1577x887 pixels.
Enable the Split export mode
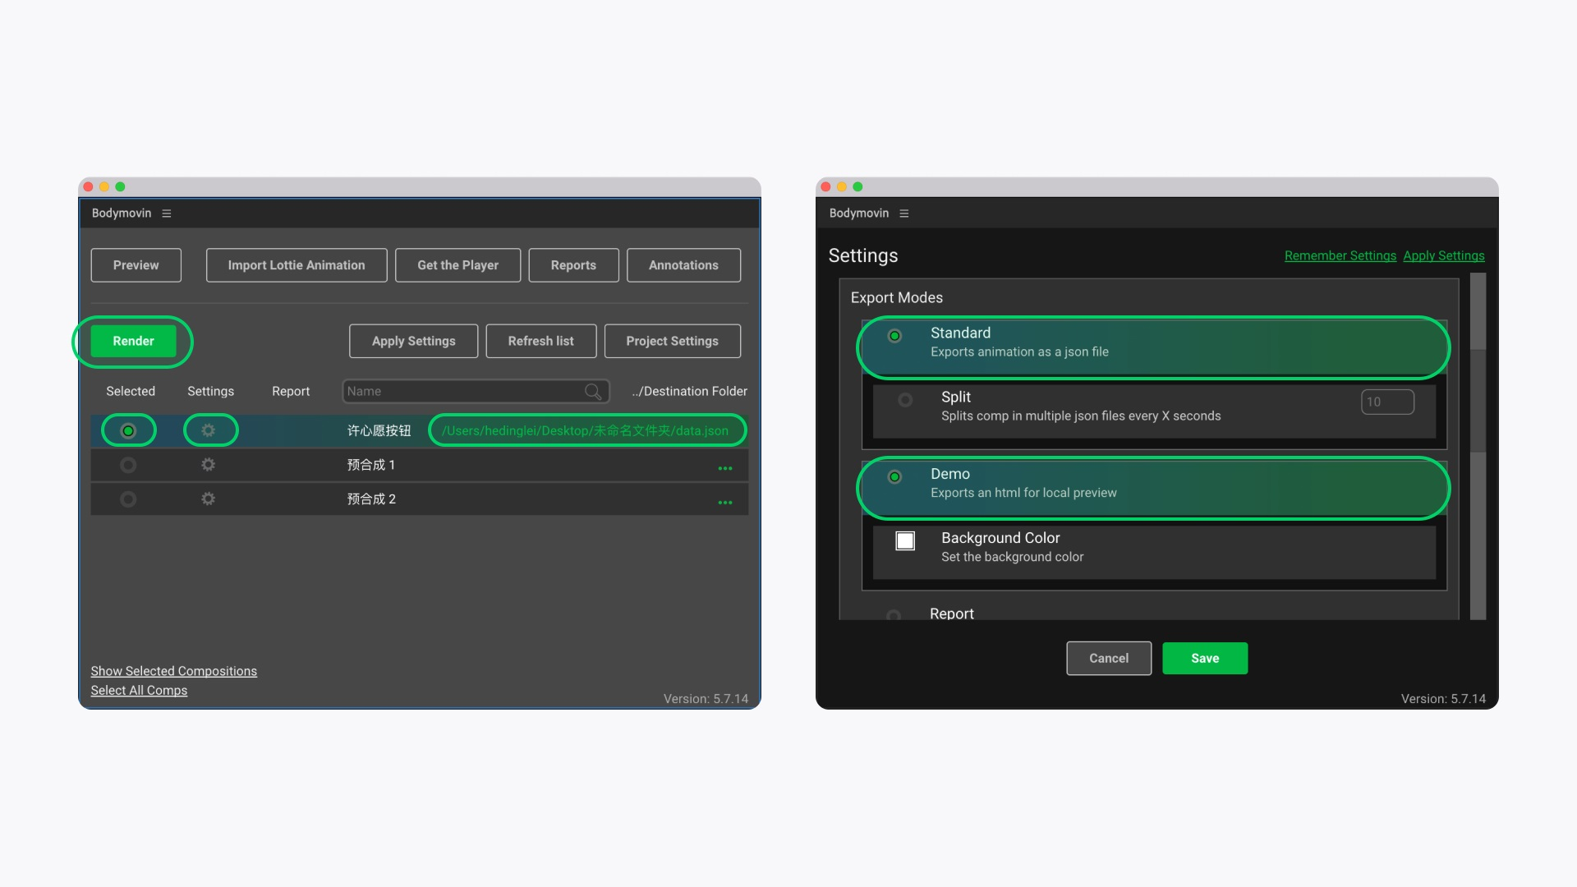tap(905, 400)
